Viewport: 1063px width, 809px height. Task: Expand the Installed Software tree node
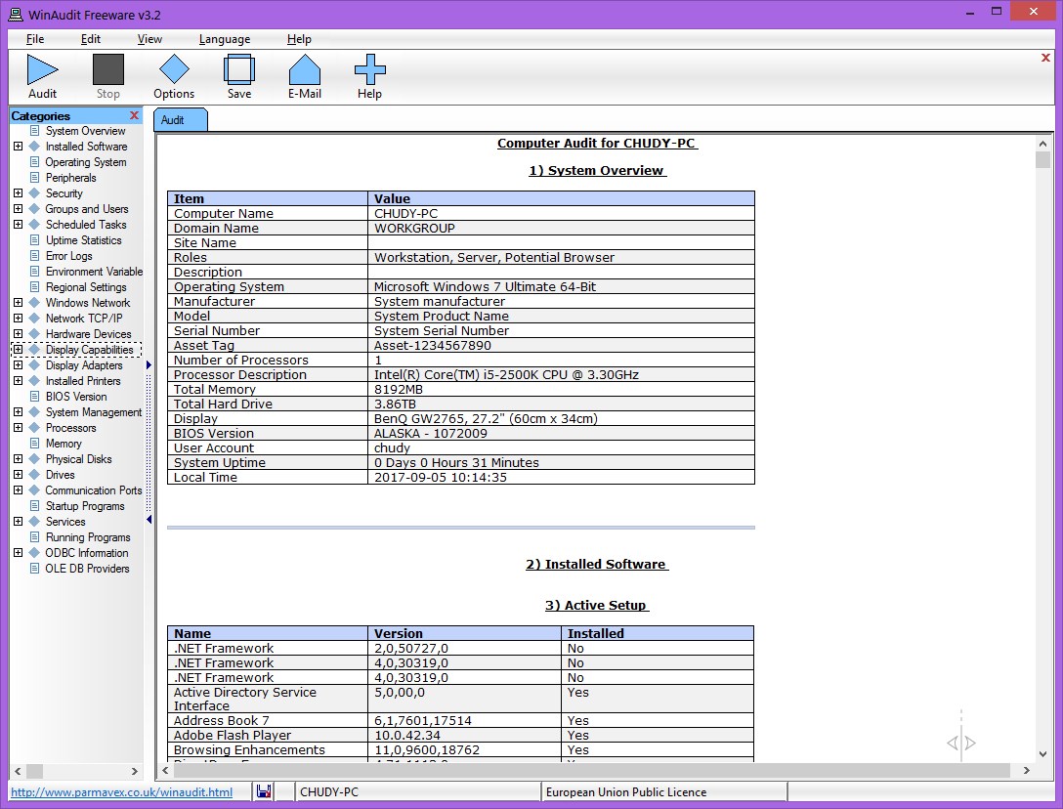point(18,147)
